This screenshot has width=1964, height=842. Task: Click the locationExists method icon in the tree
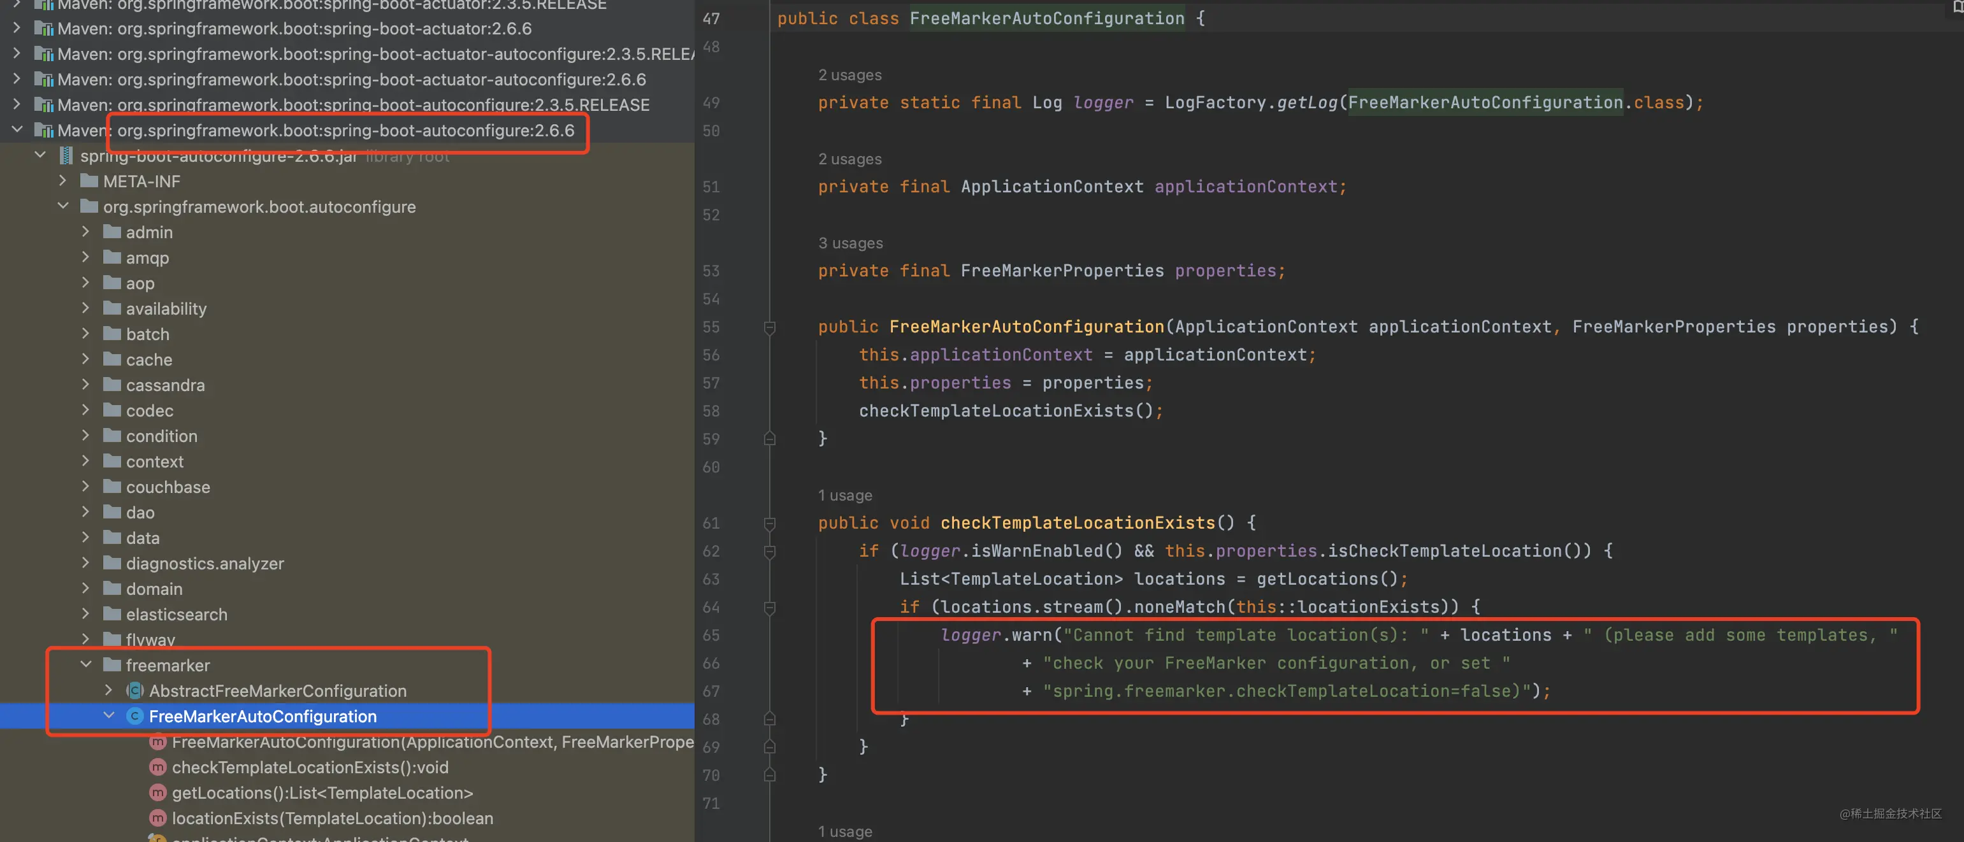[158, 818]
